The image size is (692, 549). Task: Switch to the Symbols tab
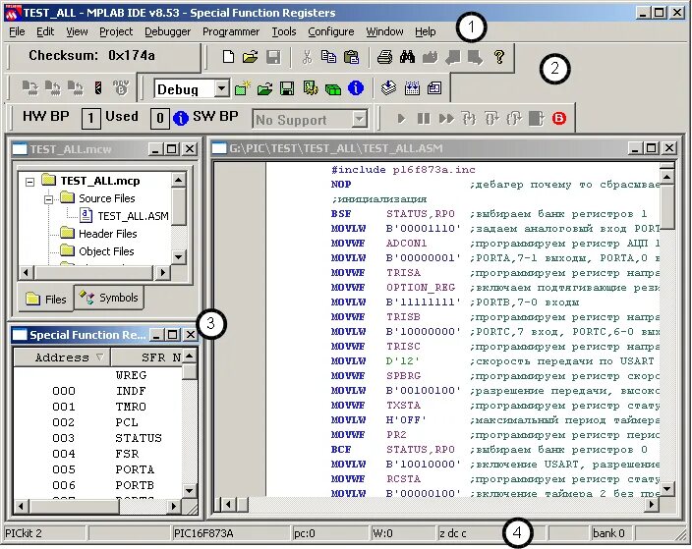click(x=108, y=298)
